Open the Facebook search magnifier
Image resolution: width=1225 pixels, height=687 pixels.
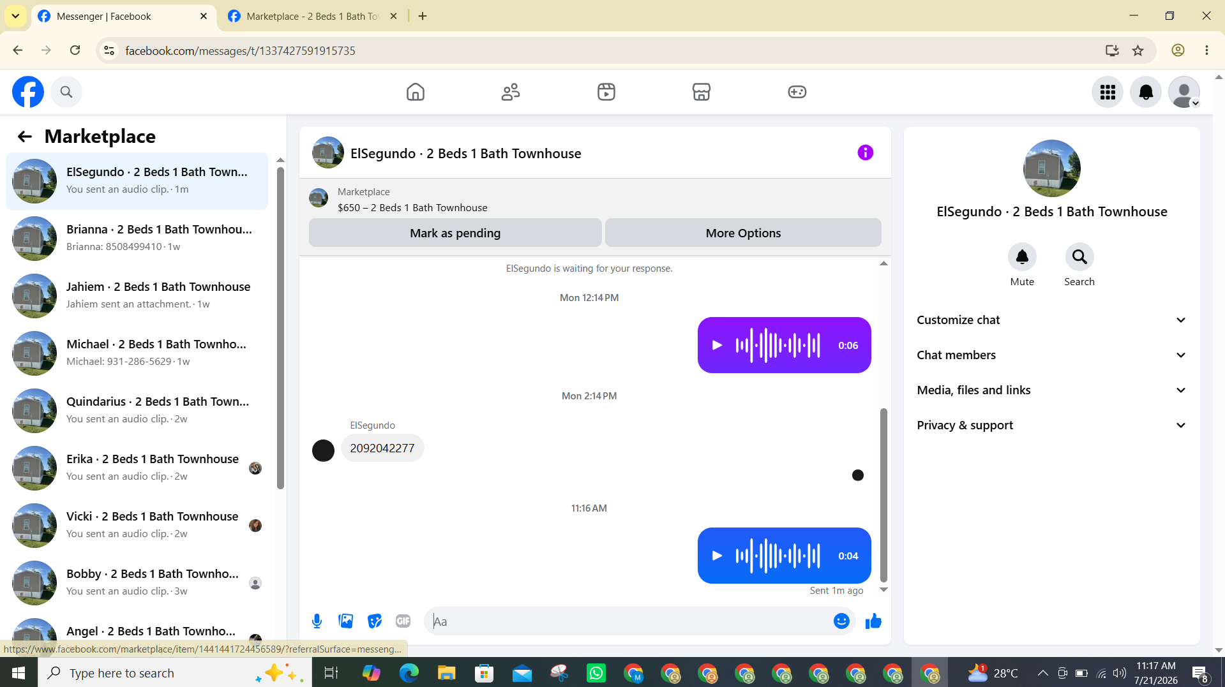click(66, 92)
